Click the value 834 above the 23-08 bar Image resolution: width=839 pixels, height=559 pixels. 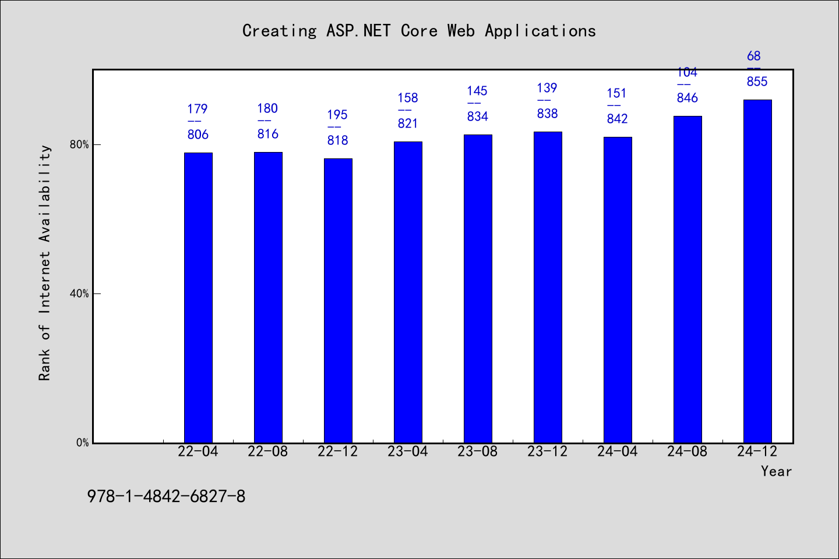coord(478,116)
